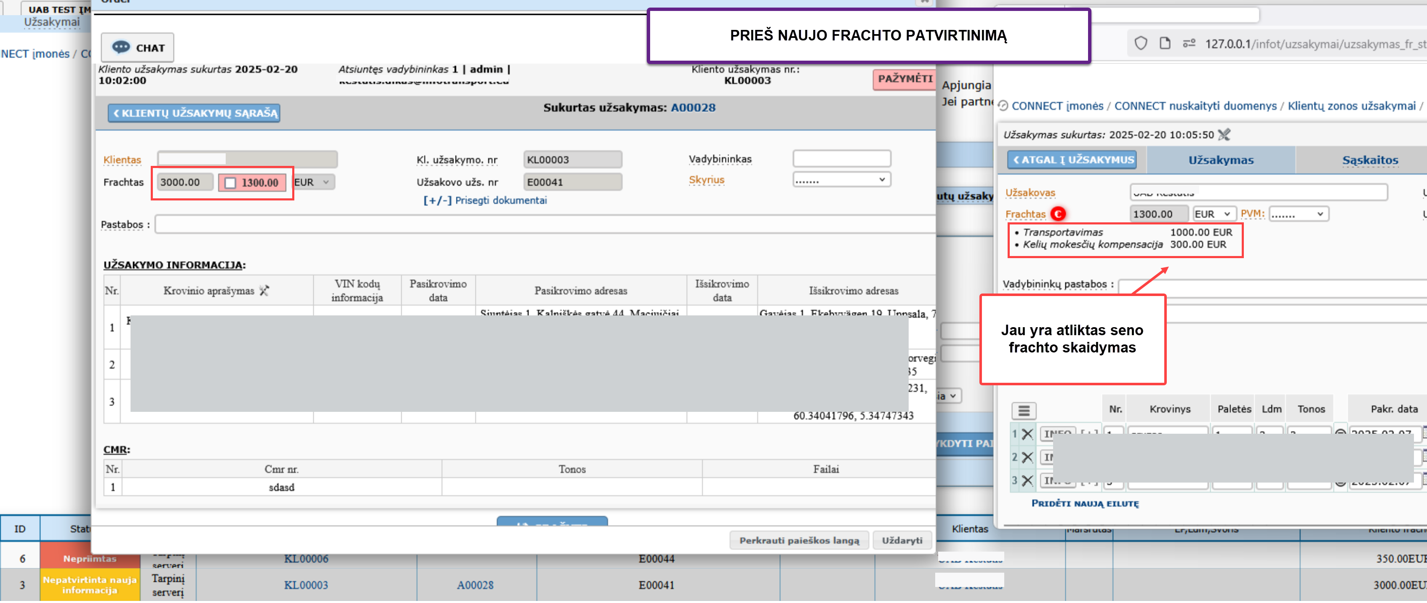
Task: Click the 'sdasd' CMR number cell
Action: 281,487
